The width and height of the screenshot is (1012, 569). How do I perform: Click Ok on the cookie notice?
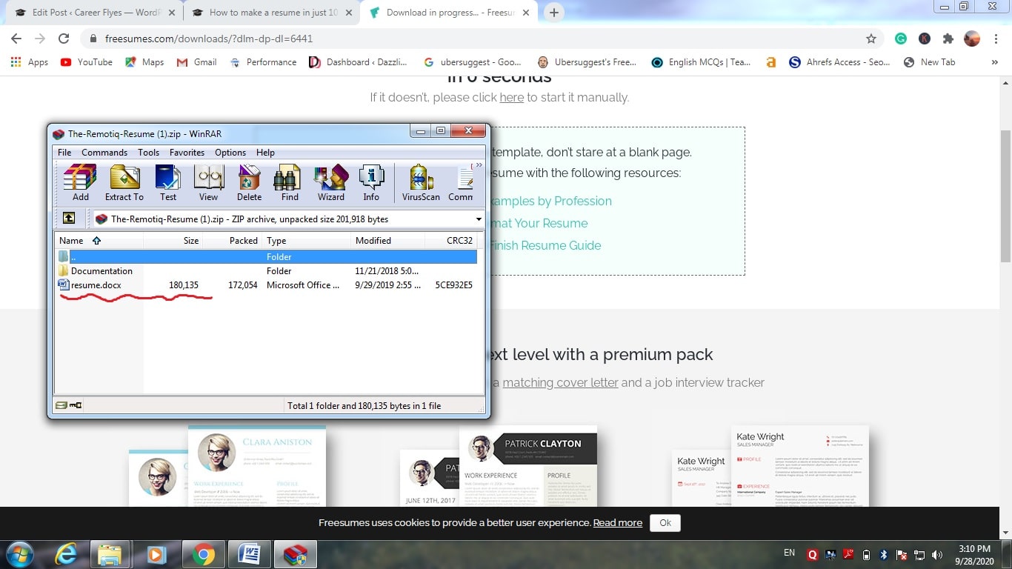point(665,522)
